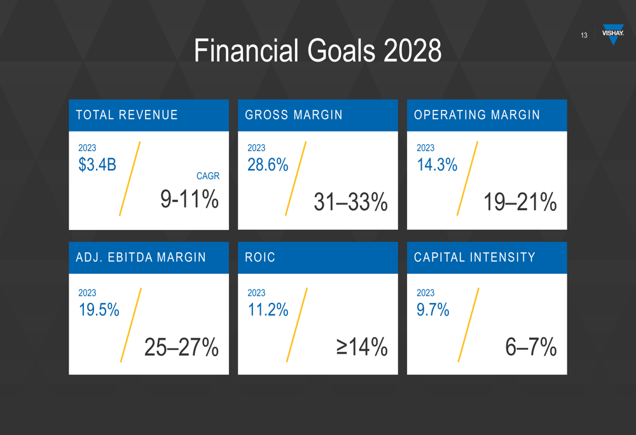Click the 31–33% gross margin target
The height and width of the screenshot is (435, 636).
pyautogui.click(x=350, y=203)
